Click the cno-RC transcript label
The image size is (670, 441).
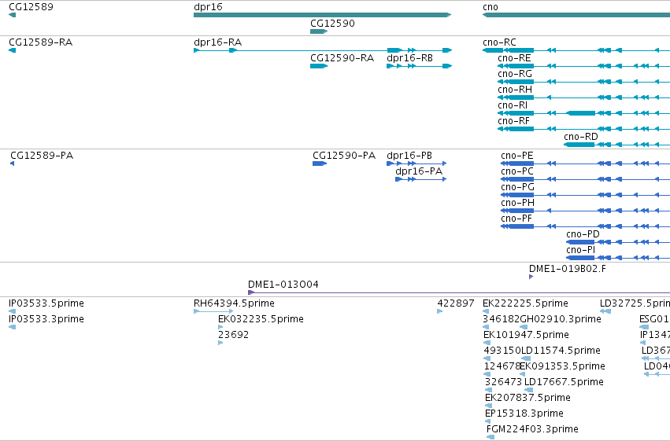(x=499, y=42)
